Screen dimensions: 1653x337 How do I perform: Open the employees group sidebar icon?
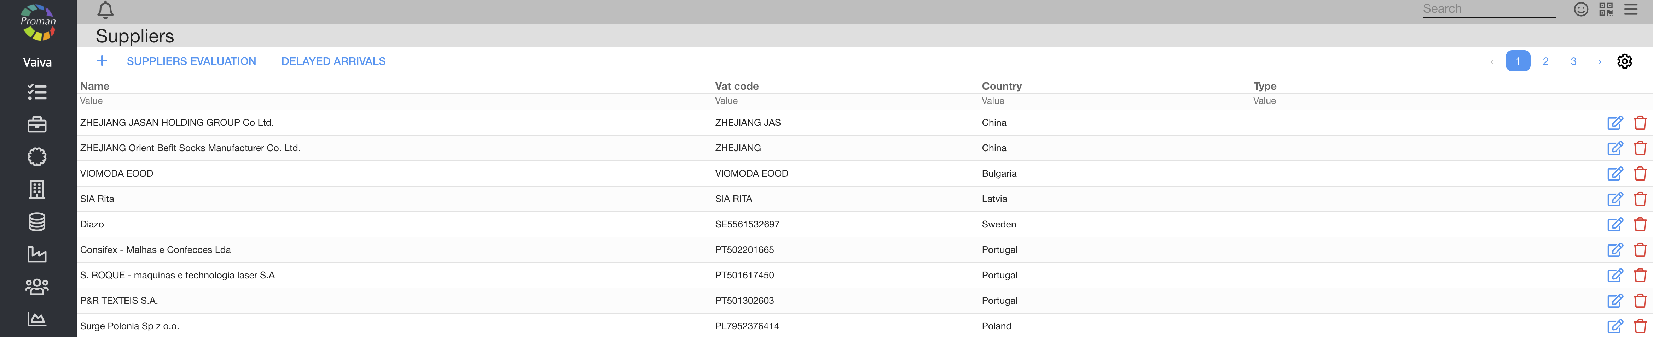[37, 286]
